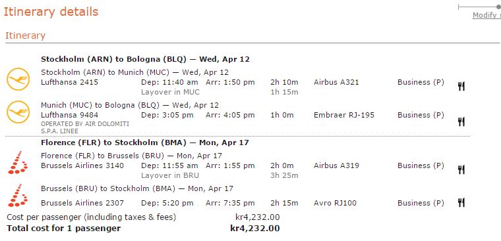
Task: Click the progress slider at top right
Action: pos(479,7)
